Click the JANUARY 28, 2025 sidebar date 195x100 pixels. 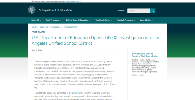(138, 75)
